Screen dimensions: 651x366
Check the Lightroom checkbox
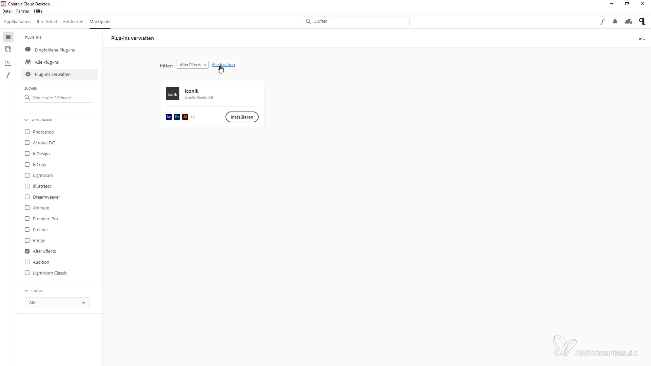point(27,175)
